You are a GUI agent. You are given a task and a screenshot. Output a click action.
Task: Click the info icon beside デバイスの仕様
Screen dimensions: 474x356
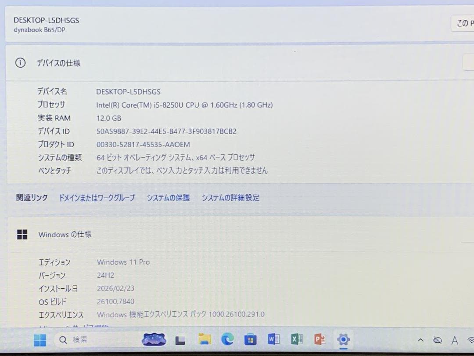tap(20, 63)
